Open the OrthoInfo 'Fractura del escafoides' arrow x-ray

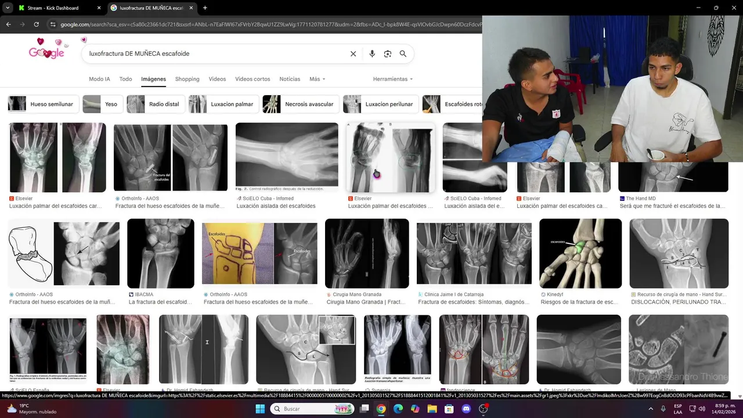point(171,157)
